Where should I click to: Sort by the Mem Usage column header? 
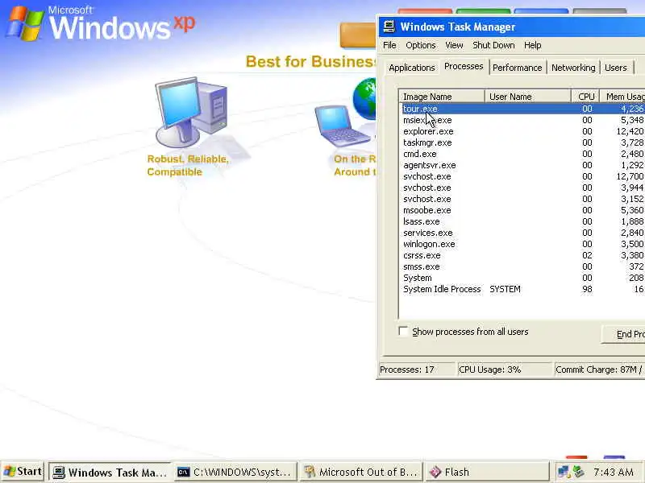622,97
